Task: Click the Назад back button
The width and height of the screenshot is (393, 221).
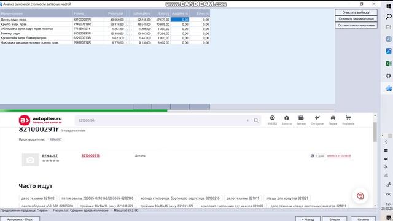Action: pos(308,219)
